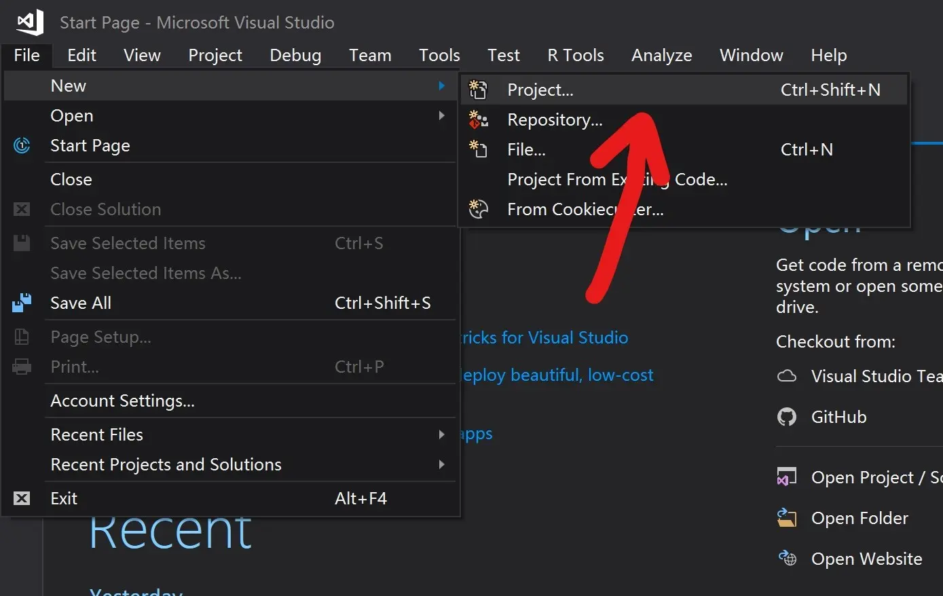Click the From Cookiecutter icon
Screen dimensions: 943x596
pyautogui.click(x=479, y=209)
